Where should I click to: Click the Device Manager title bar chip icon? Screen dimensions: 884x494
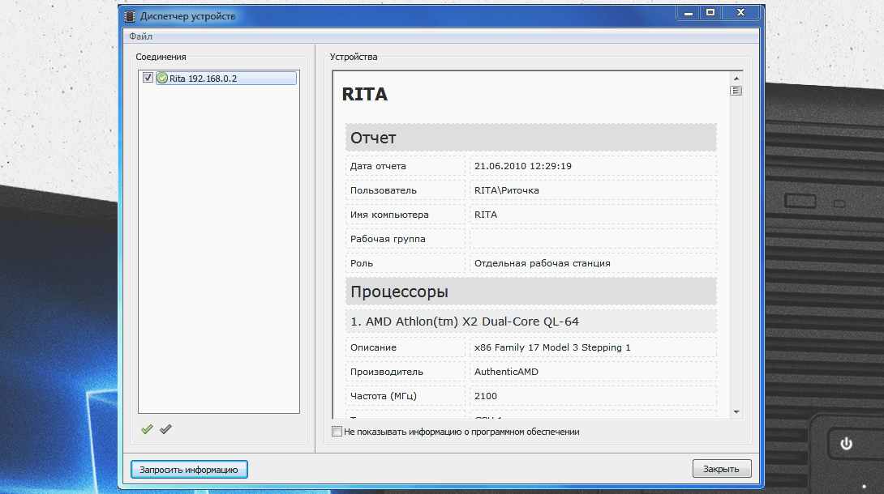click(x=130, y=16)
